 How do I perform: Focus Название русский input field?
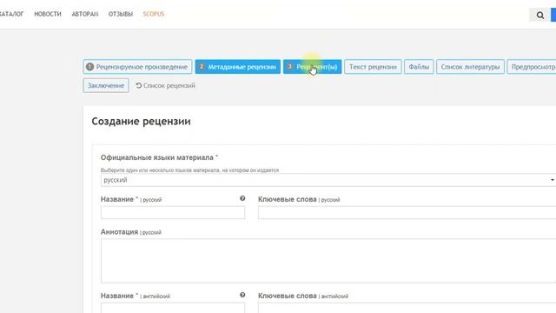click(173, 212)
